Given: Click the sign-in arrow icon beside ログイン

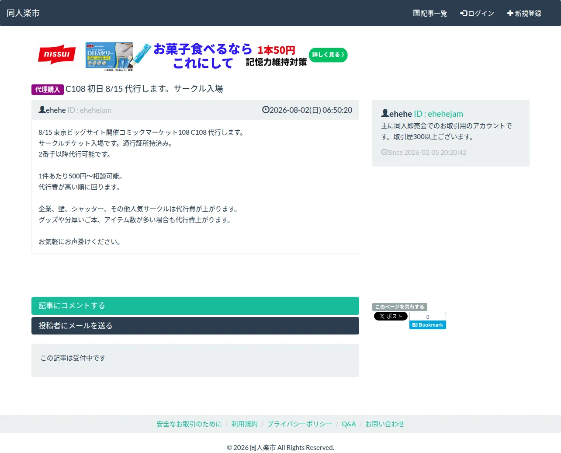Looking at the screenshot, I should pos(464,14).
